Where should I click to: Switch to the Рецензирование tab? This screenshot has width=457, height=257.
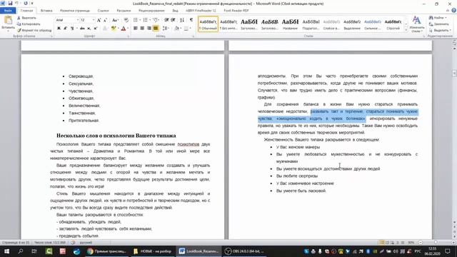coord(151,11)
